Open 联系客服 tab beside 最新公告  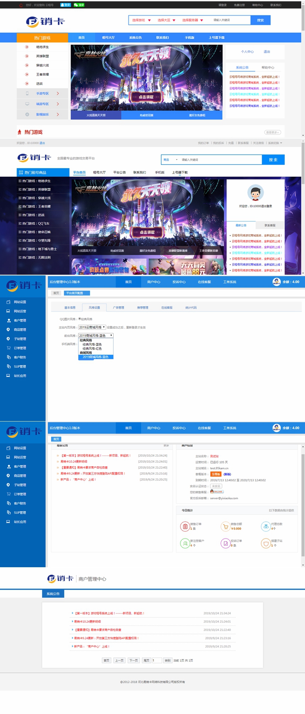pyautogui.click(x=270, y=225)
